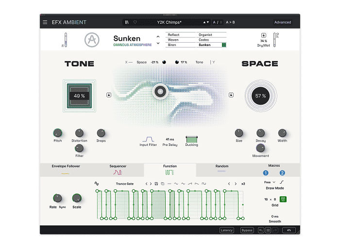This screenshot has width=340, height=249.
Task: Select the square wave shape
Action: (204, 184)
